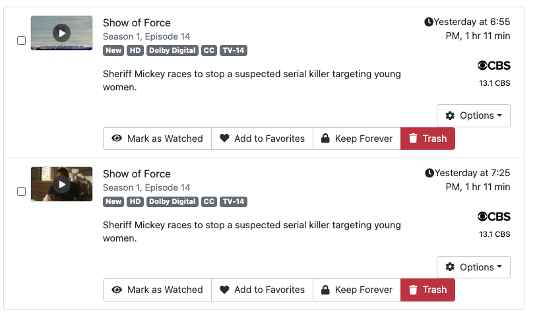Viewport: 537px width, 316px height.
Task: Open the first Show of Force title
Action: pos(137,22)
